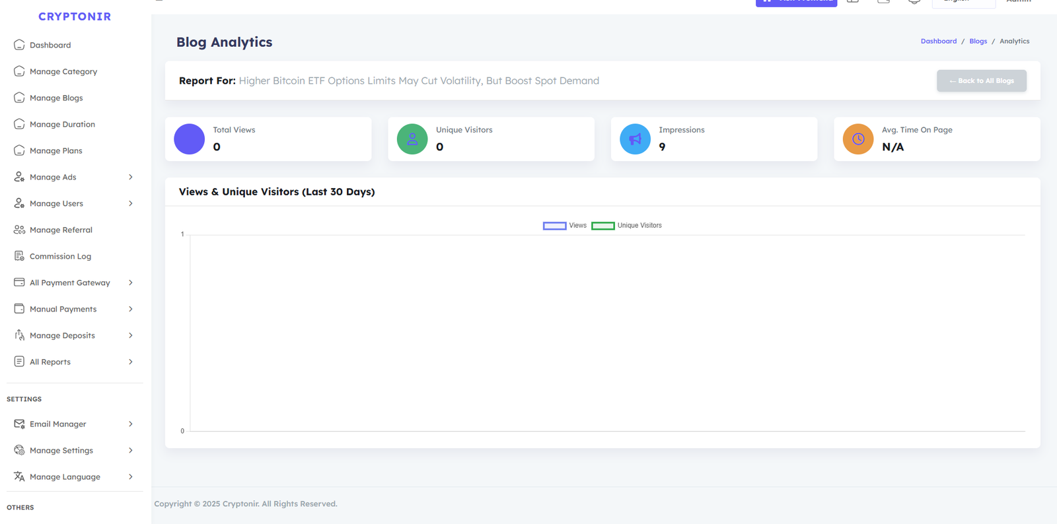This screenshot has height=524, width=1057.
Task: Click the Unique Visitors person icon
Action: click(x=412, y=139)
